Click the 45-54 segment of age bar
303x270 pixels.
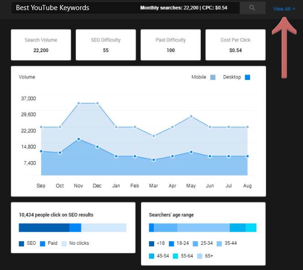click(x=238, y=228)
